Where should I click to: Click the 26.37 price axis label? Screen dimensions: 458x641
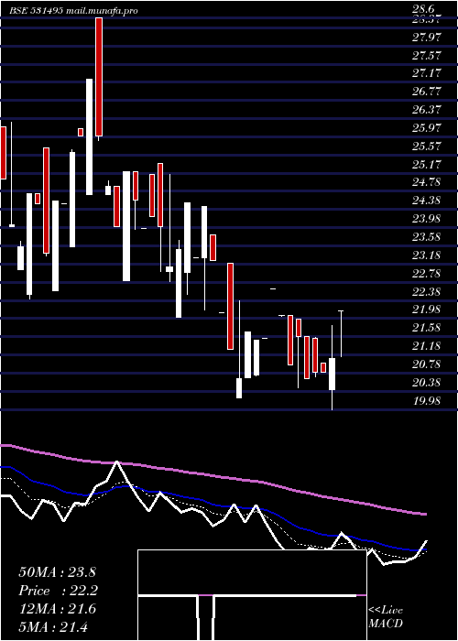[x=427, y=110]
